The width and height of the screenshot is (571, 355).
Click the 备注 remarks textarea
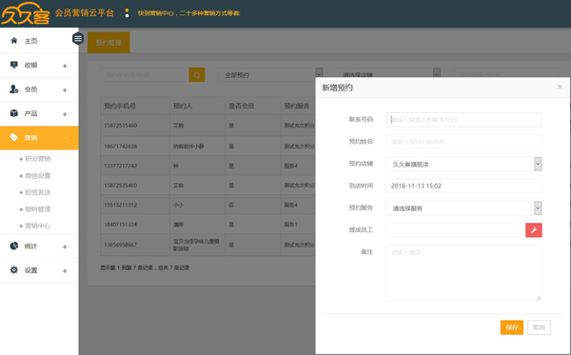(x=463, y=273)
